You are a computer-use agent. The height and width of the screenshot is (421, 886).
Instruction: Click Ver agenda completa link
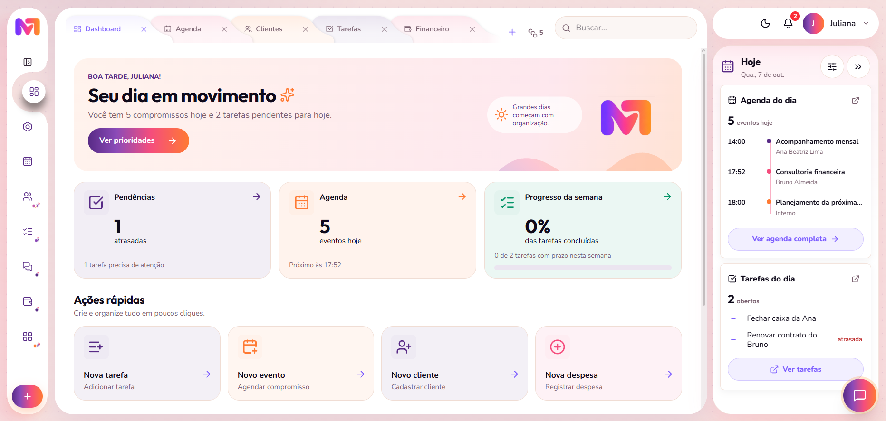[x=795, y=239]
